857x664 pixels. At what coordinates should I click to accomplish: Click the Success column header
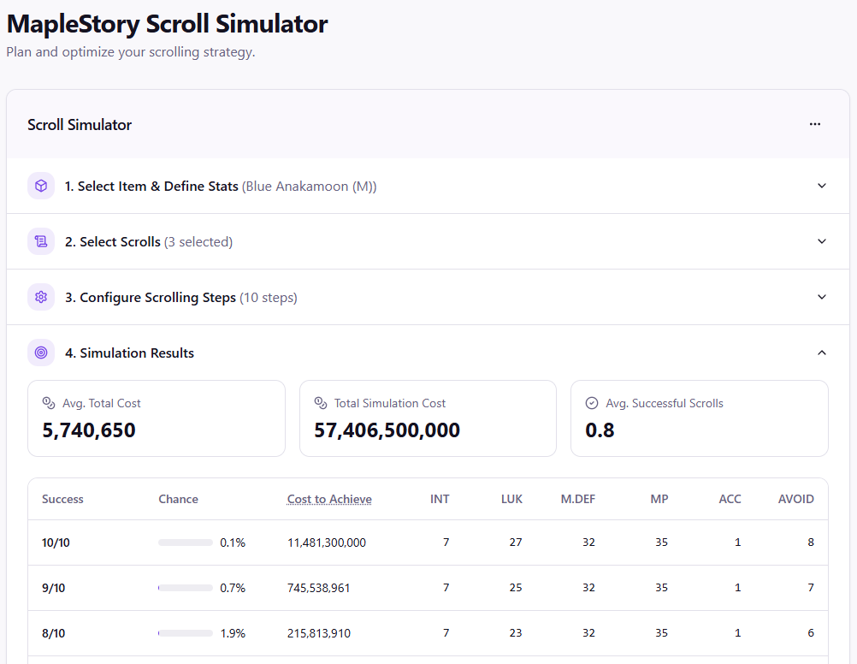62,499
